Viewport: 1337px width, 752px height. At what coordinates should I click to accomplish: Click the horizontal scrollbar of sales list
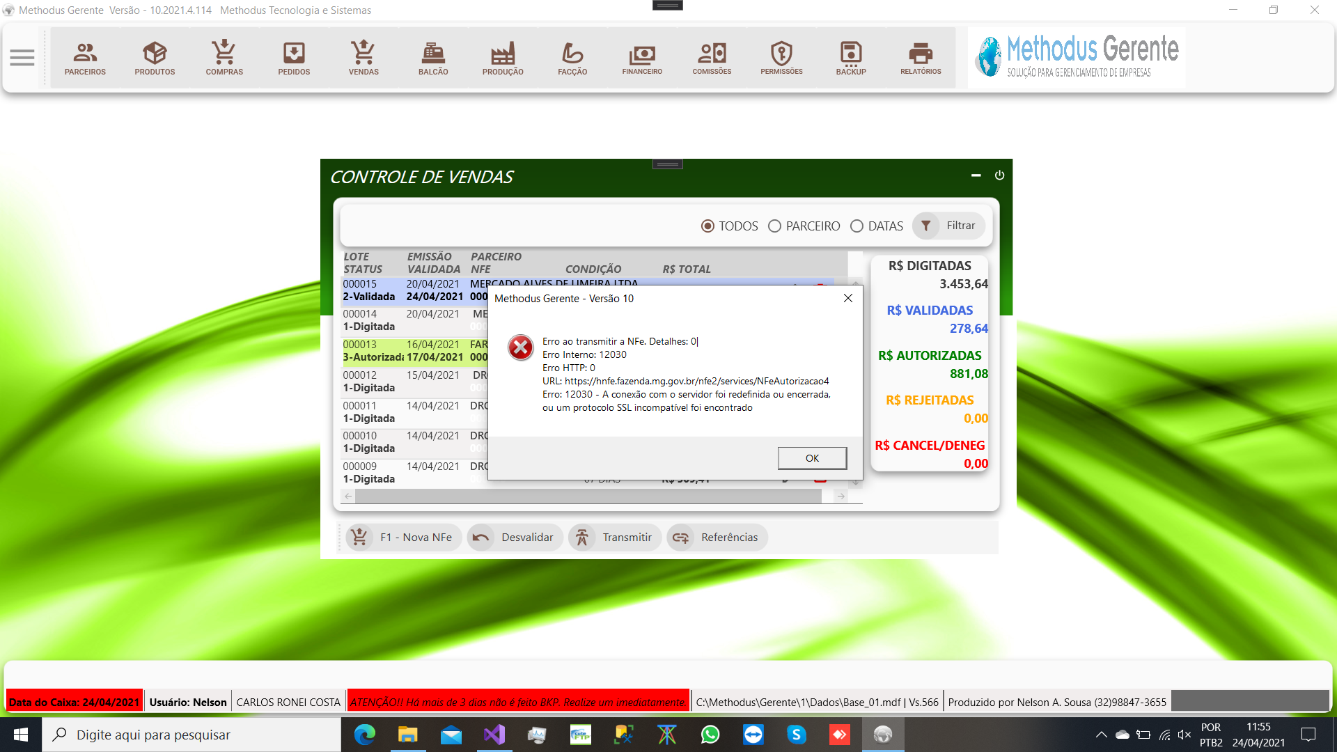click(x=588, y=496)
